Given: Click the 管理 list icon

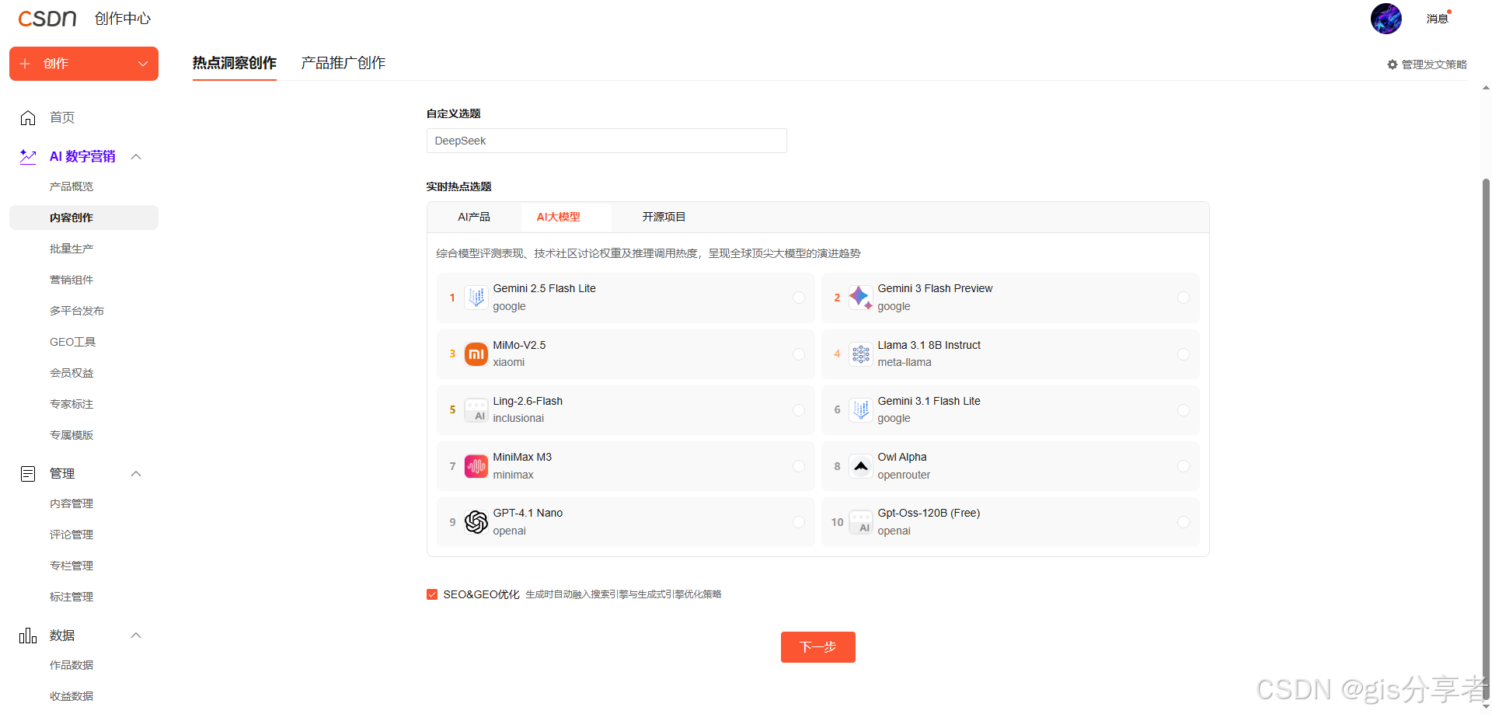Looking at the screenshot, I should coord(28,474).
